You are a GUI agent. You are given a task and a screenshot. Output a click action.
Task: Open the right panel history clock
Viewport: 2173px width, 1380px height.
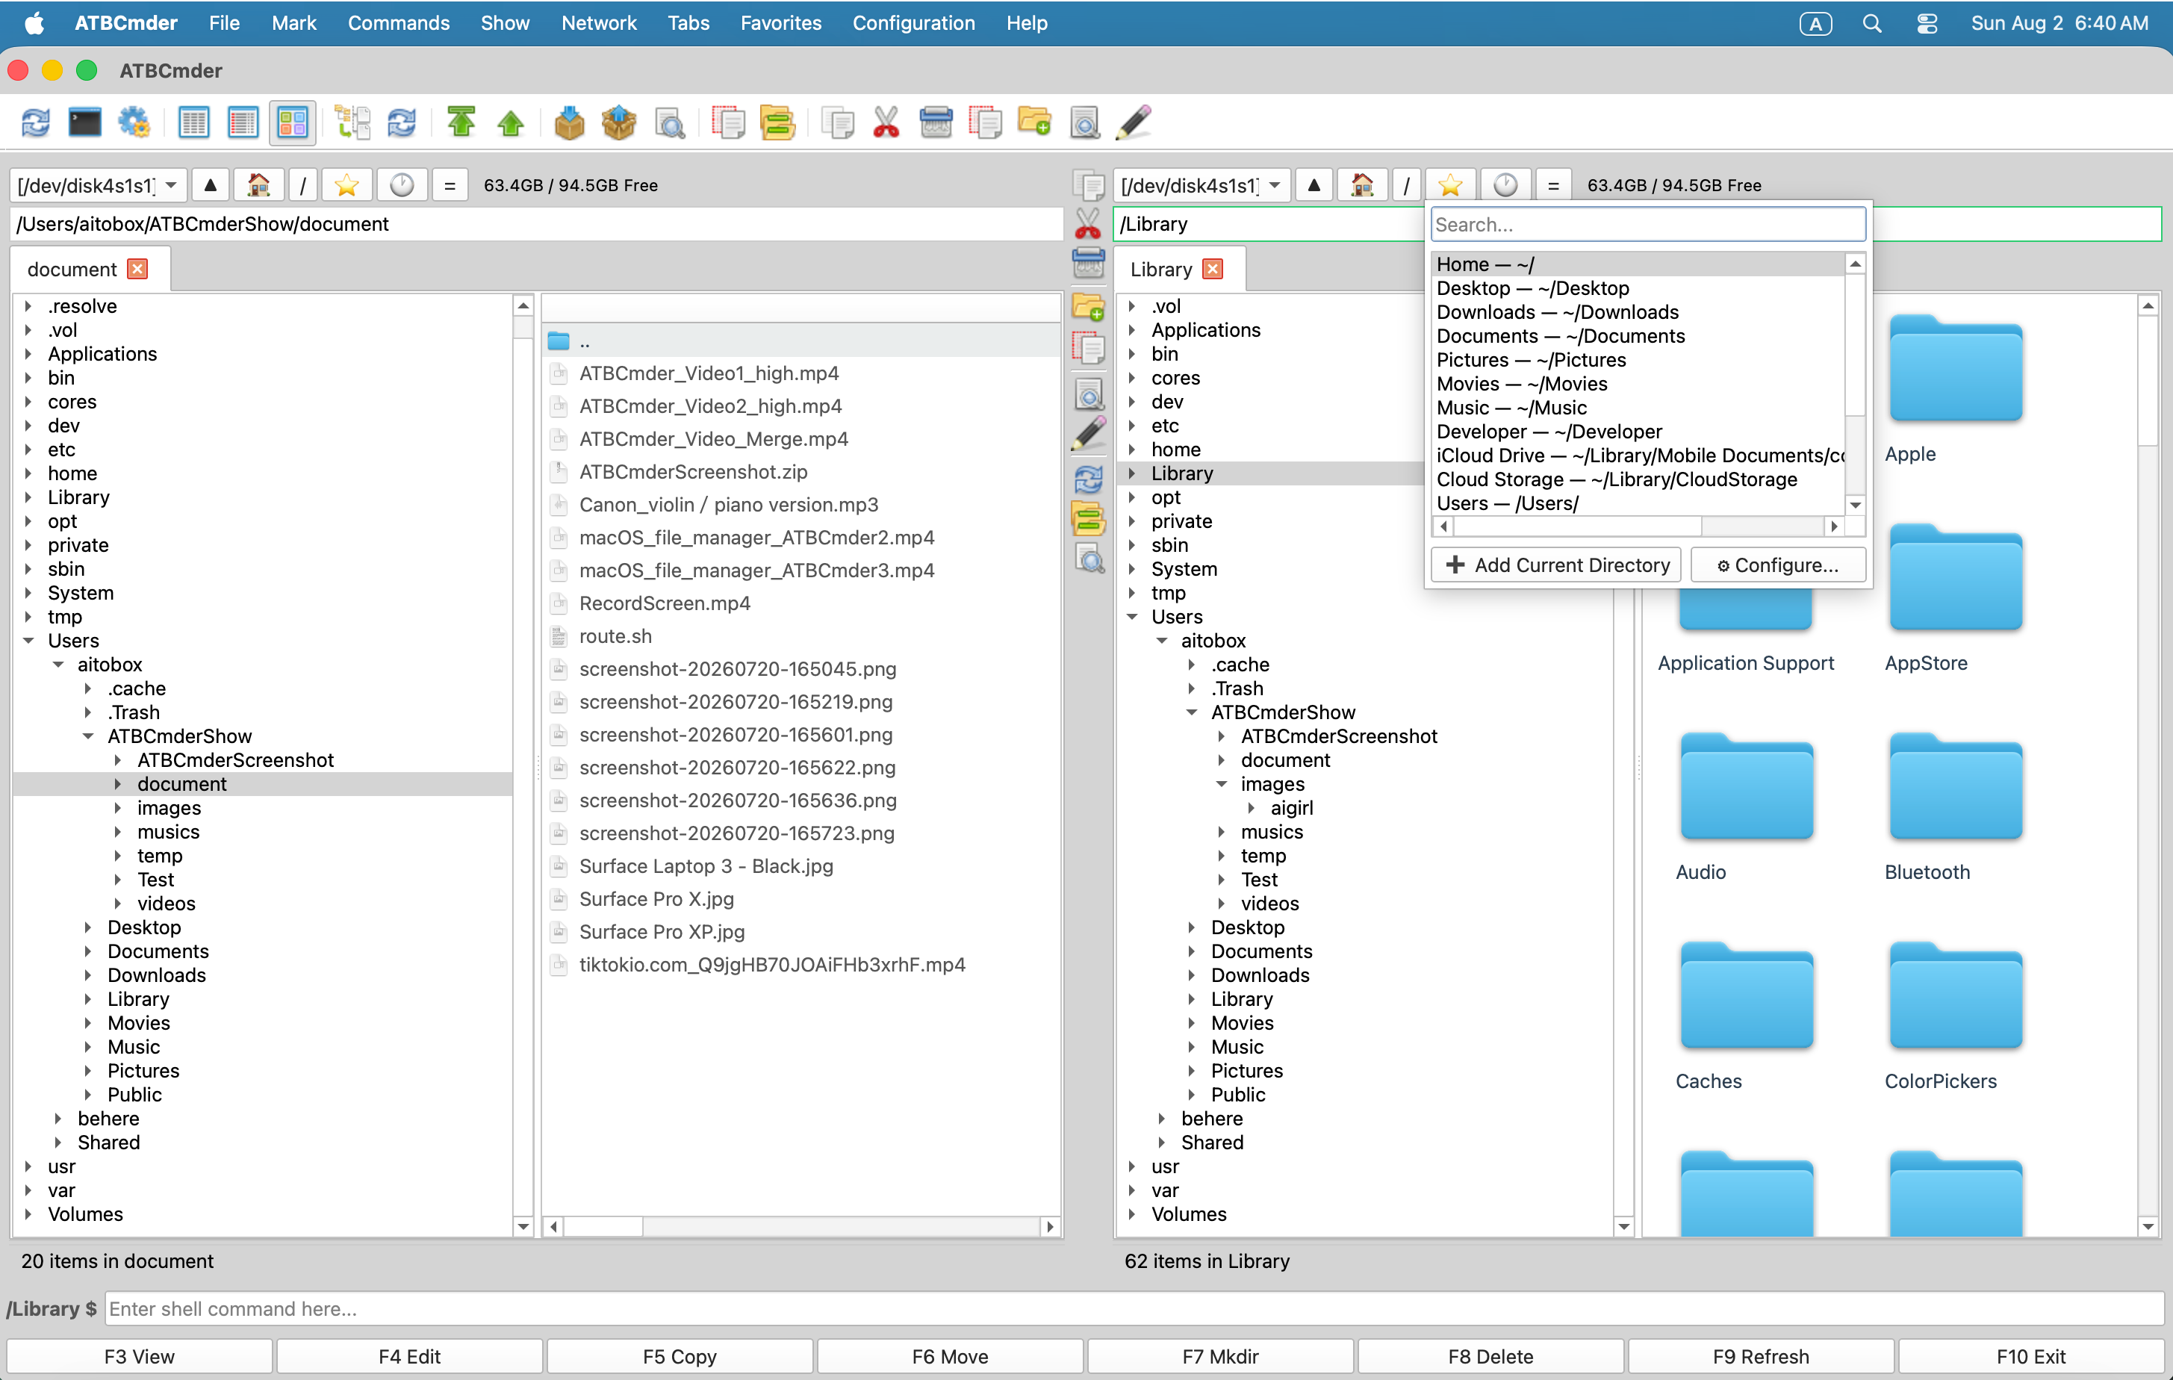tap(1505, 185)
